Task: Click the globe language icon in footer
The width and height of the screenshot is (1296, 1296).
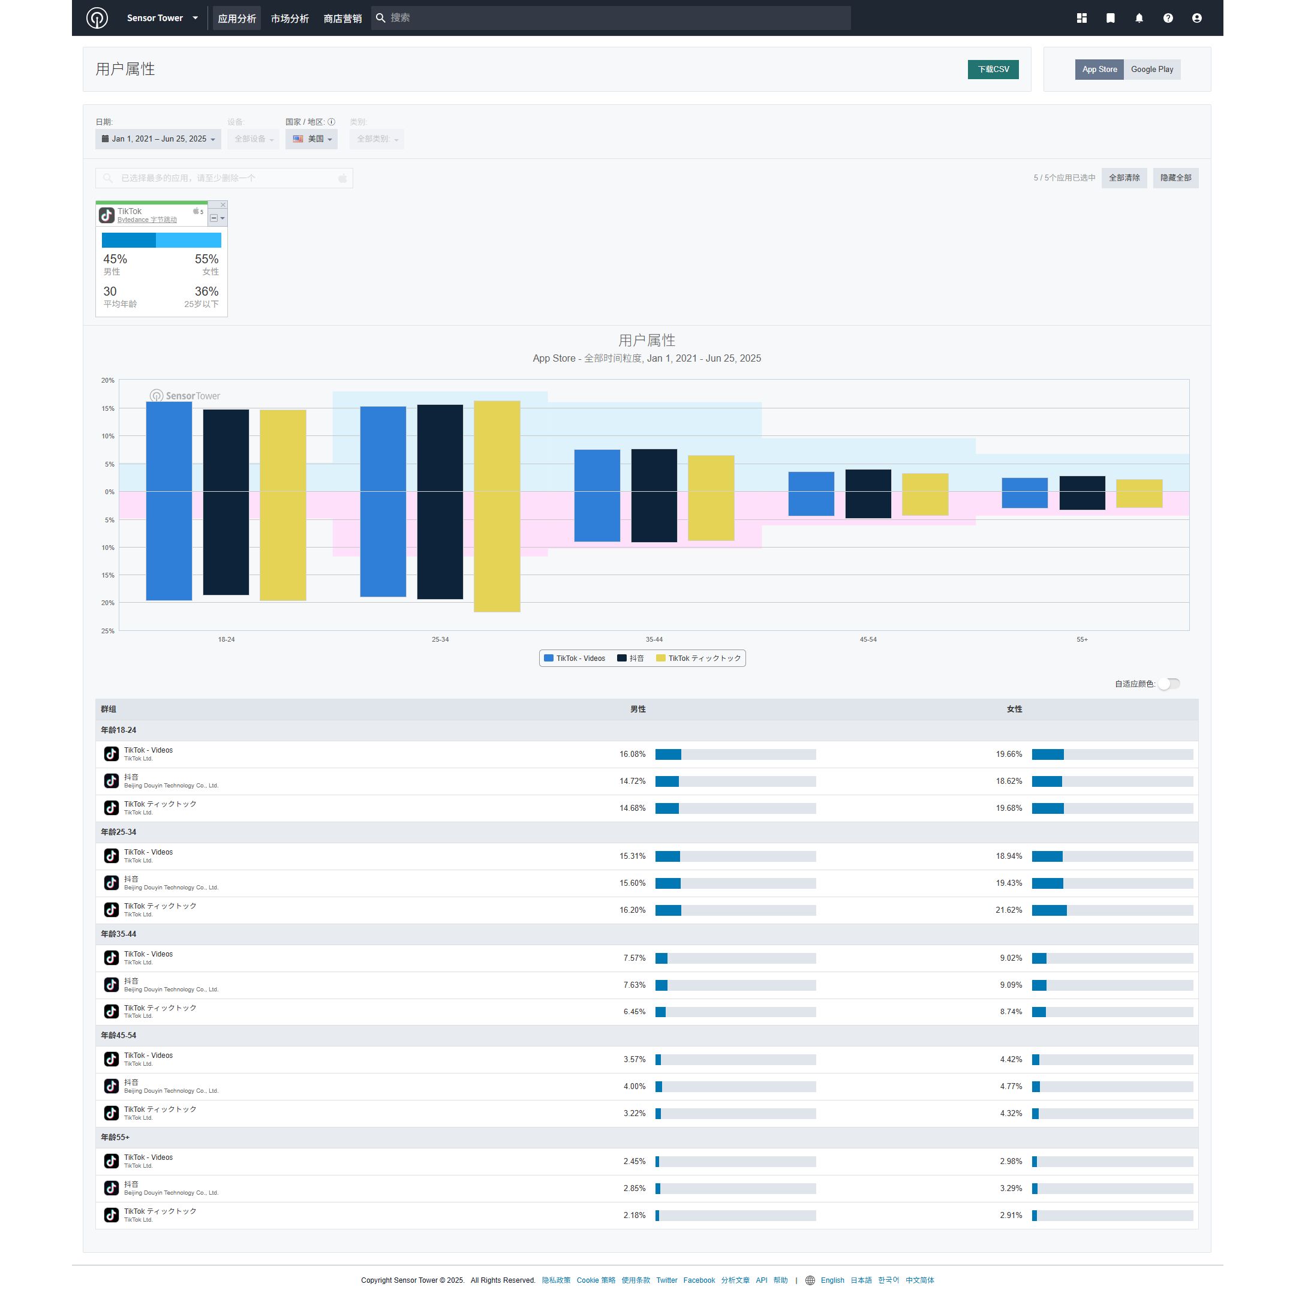Action: click(x=810, y=1280)
